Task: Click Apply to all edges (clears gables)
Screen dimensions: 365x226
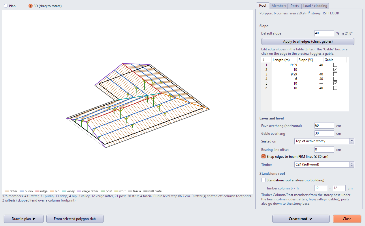Action: [308, 41]
